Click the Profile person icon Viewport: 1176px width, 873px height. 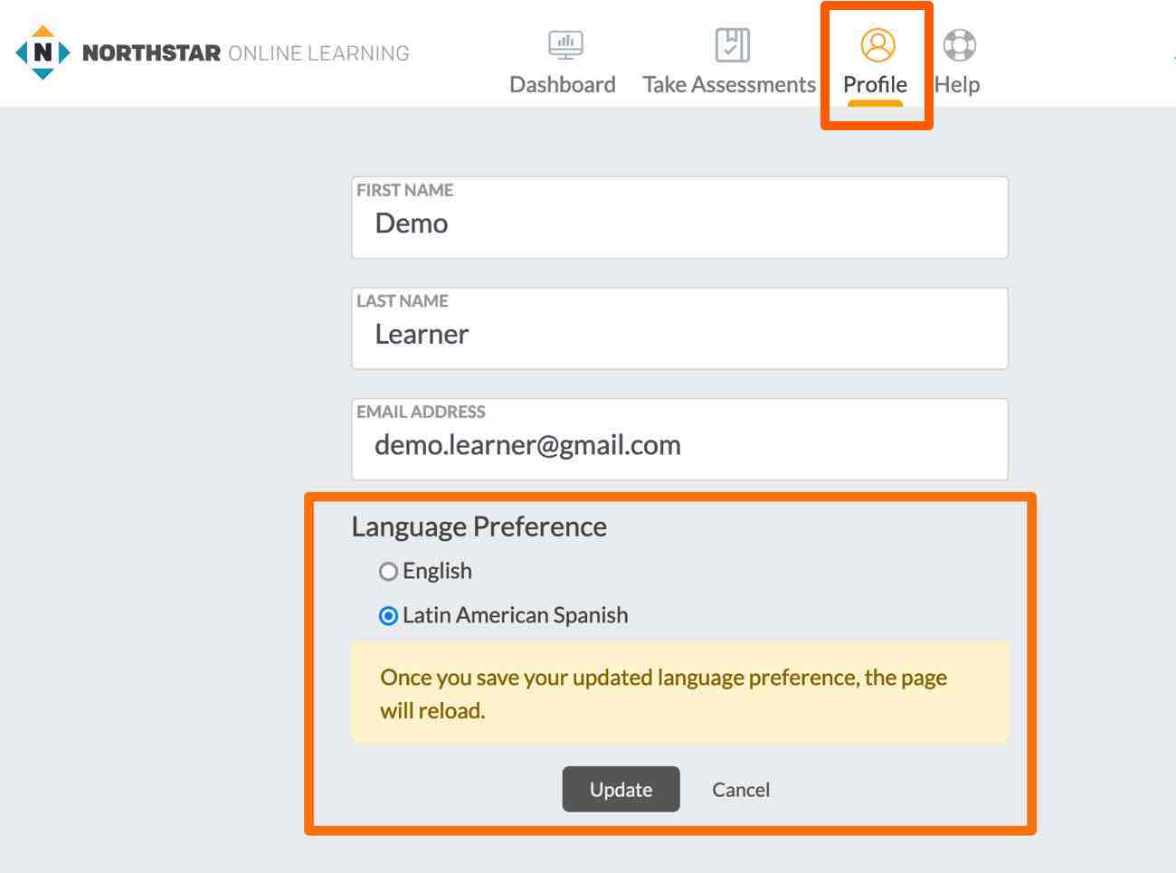tap(877, 44)
